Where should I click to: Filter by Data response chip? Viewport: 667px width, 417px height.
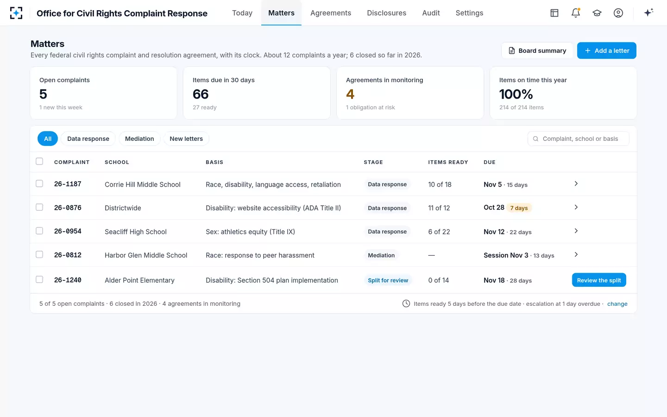click(x=88, y=139)
